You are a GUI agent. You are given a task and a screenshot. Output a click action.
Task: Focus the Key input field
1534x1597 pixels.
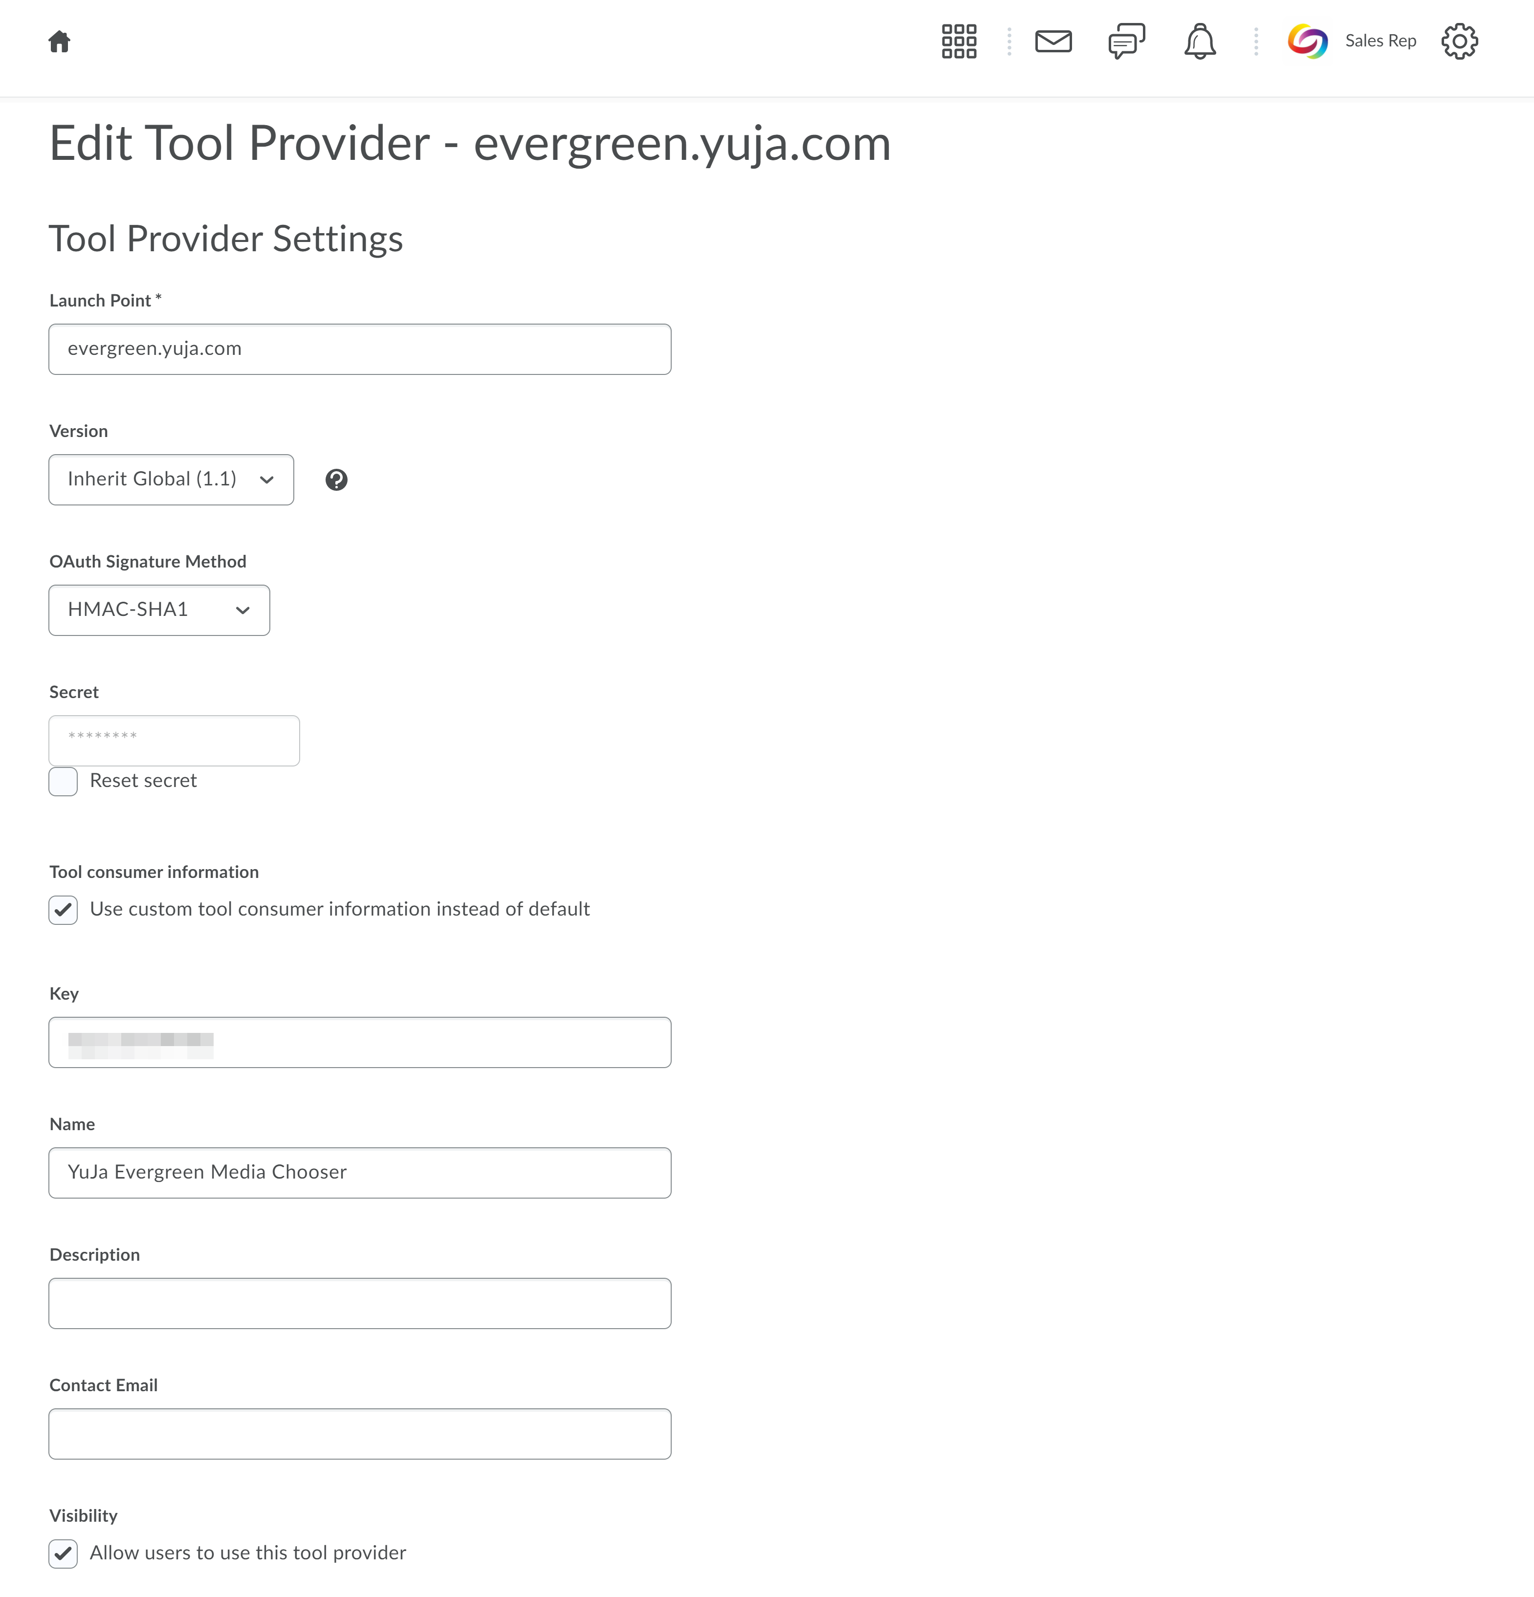point(360,1042)
